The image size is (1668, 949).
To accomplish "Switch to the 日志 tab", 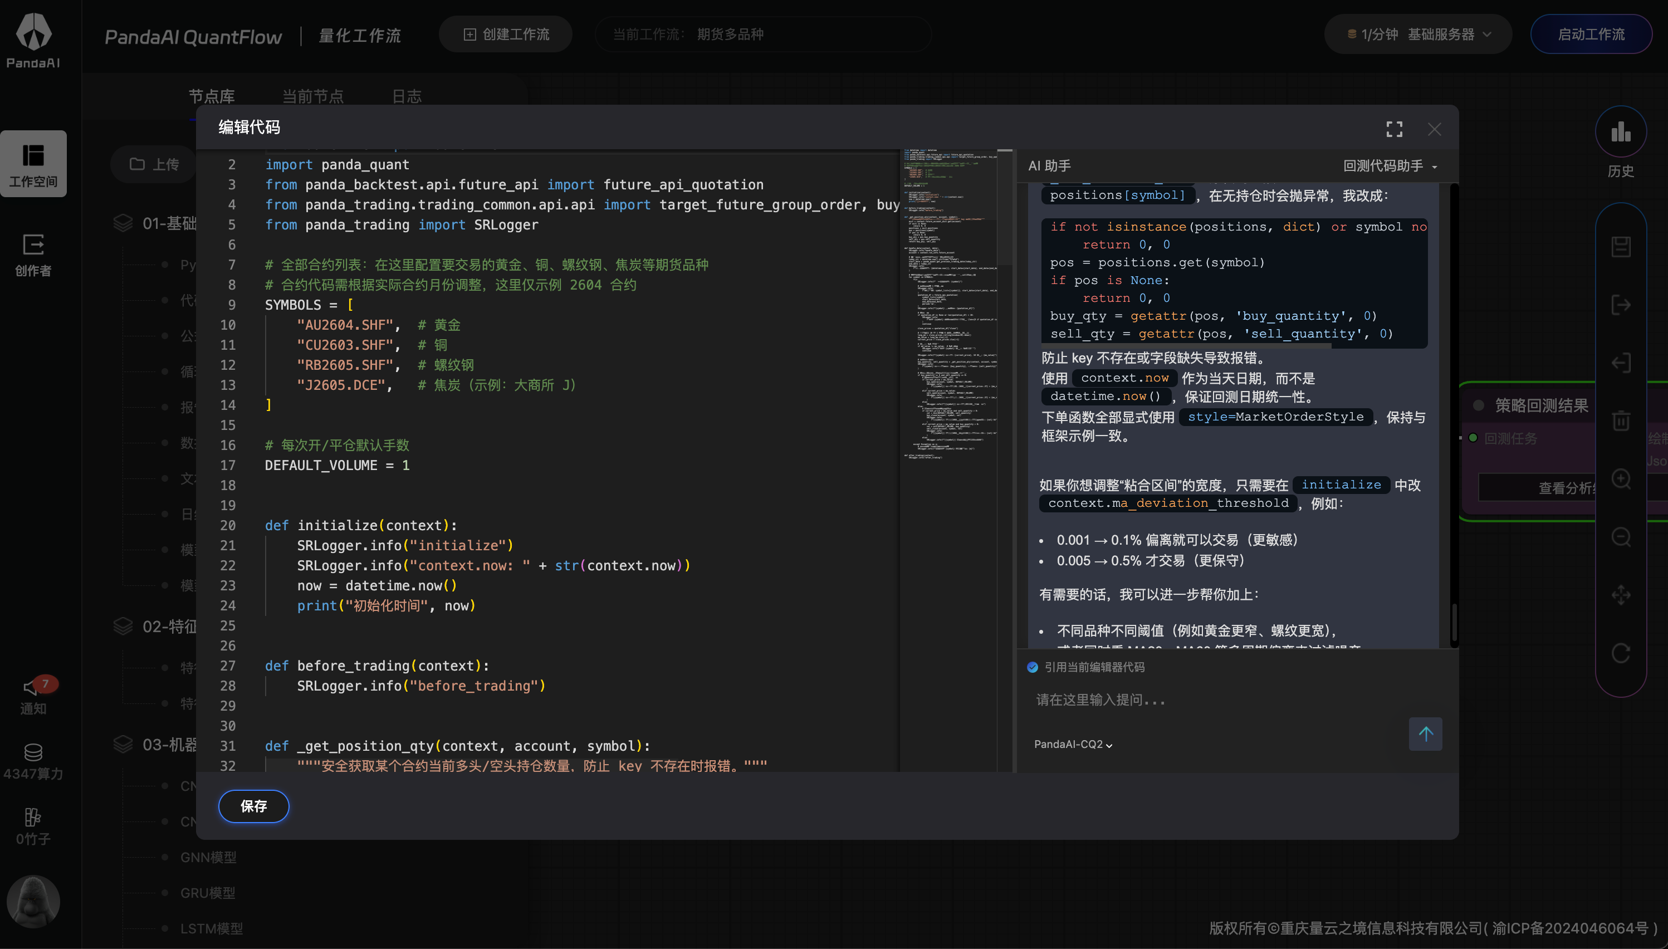I will pyautogui.click(x=407, y=96).
